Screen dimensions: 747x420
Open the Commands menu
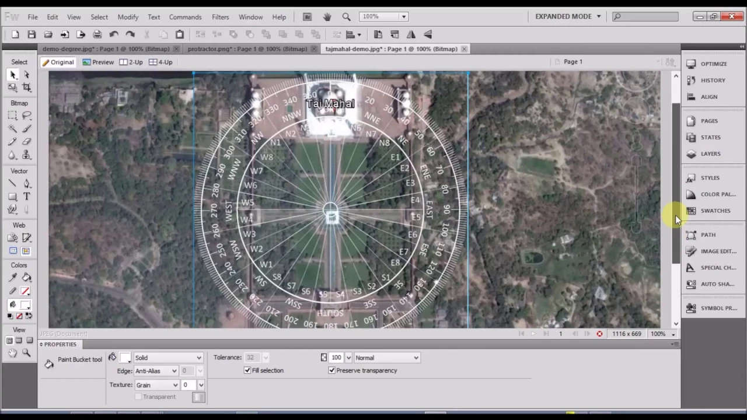(185, 17)
